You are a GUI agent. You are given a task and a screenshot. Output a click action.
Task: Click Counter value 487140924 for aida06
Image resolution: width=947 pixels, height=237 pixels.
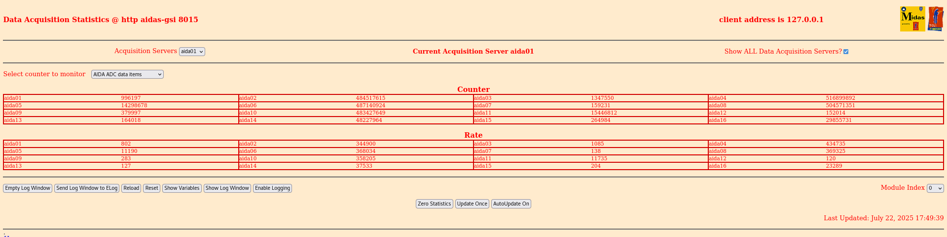[x=370, y=106]
